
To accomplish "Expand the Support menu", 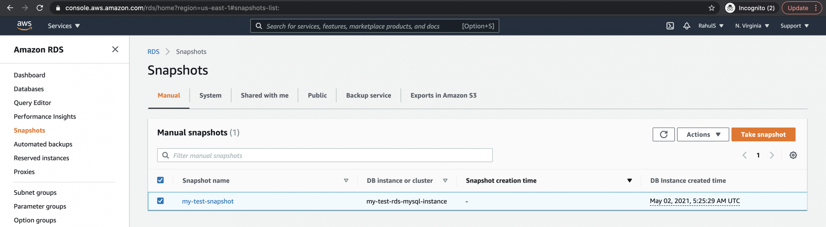I will [x=794, y=26].
